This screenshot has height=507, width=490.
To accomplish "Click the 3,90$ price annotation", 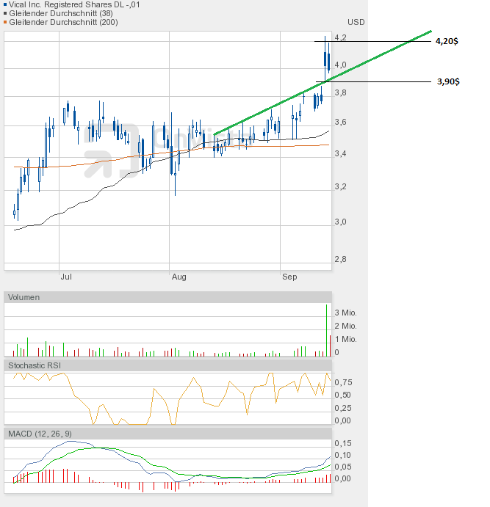I will (447, 81).
